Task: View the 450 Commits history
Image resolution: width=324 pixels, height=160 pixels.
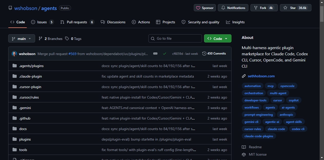Action: tap(214, 54)
